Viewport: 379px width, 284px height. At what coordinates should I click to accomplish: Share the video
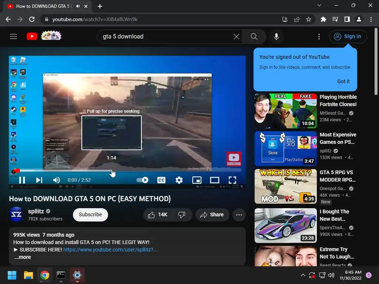tap(212, 215)
